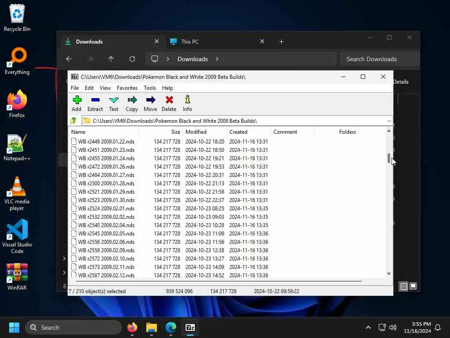Screen dimensions: 450x338
Task: Switch Explorer to the large thumbnails view
Action: click(413, 286)
